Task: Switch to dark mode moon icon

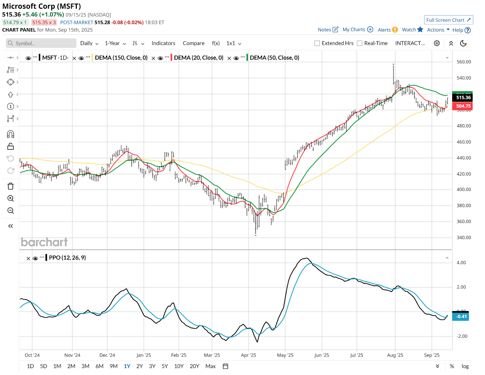Action: coord(463,43)
